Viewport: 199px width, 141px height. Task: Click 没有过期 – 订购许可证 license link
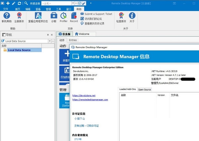(x=87, y=126)
